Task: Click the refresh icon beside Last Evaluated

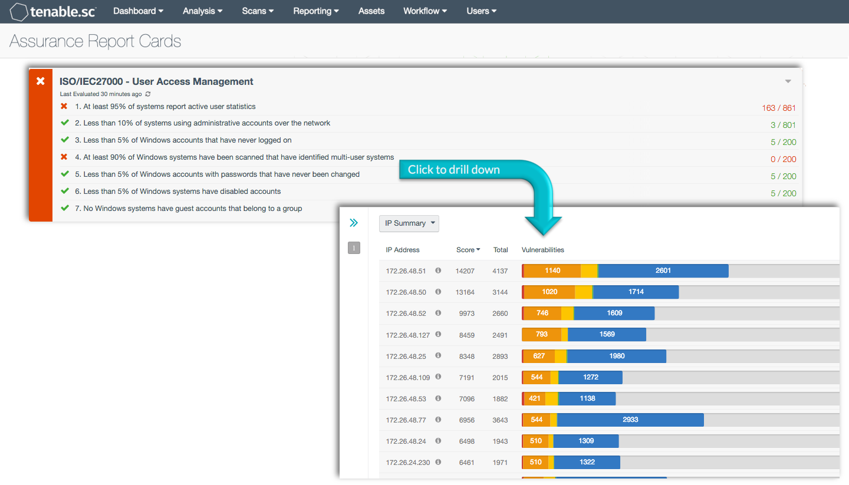Action: [148, 94]
